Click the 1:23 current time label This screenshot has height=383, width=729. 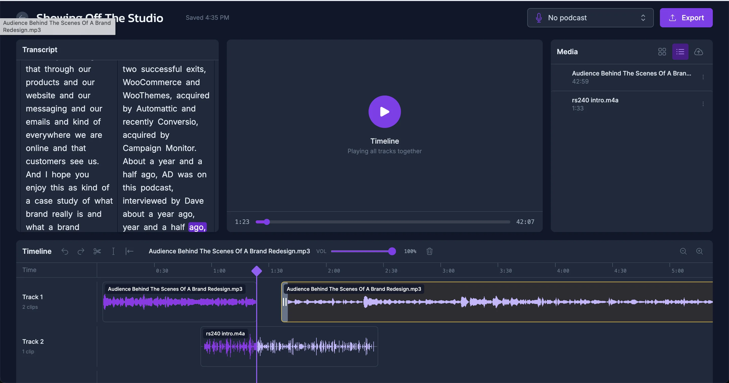pyautogui.click(x=242, y=222)
